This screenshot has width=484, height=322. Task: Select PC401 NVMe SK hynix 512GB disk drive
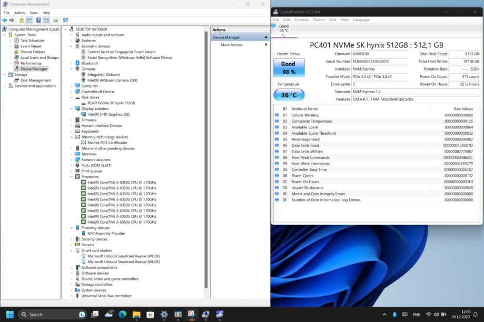click(x=111, y=103)
